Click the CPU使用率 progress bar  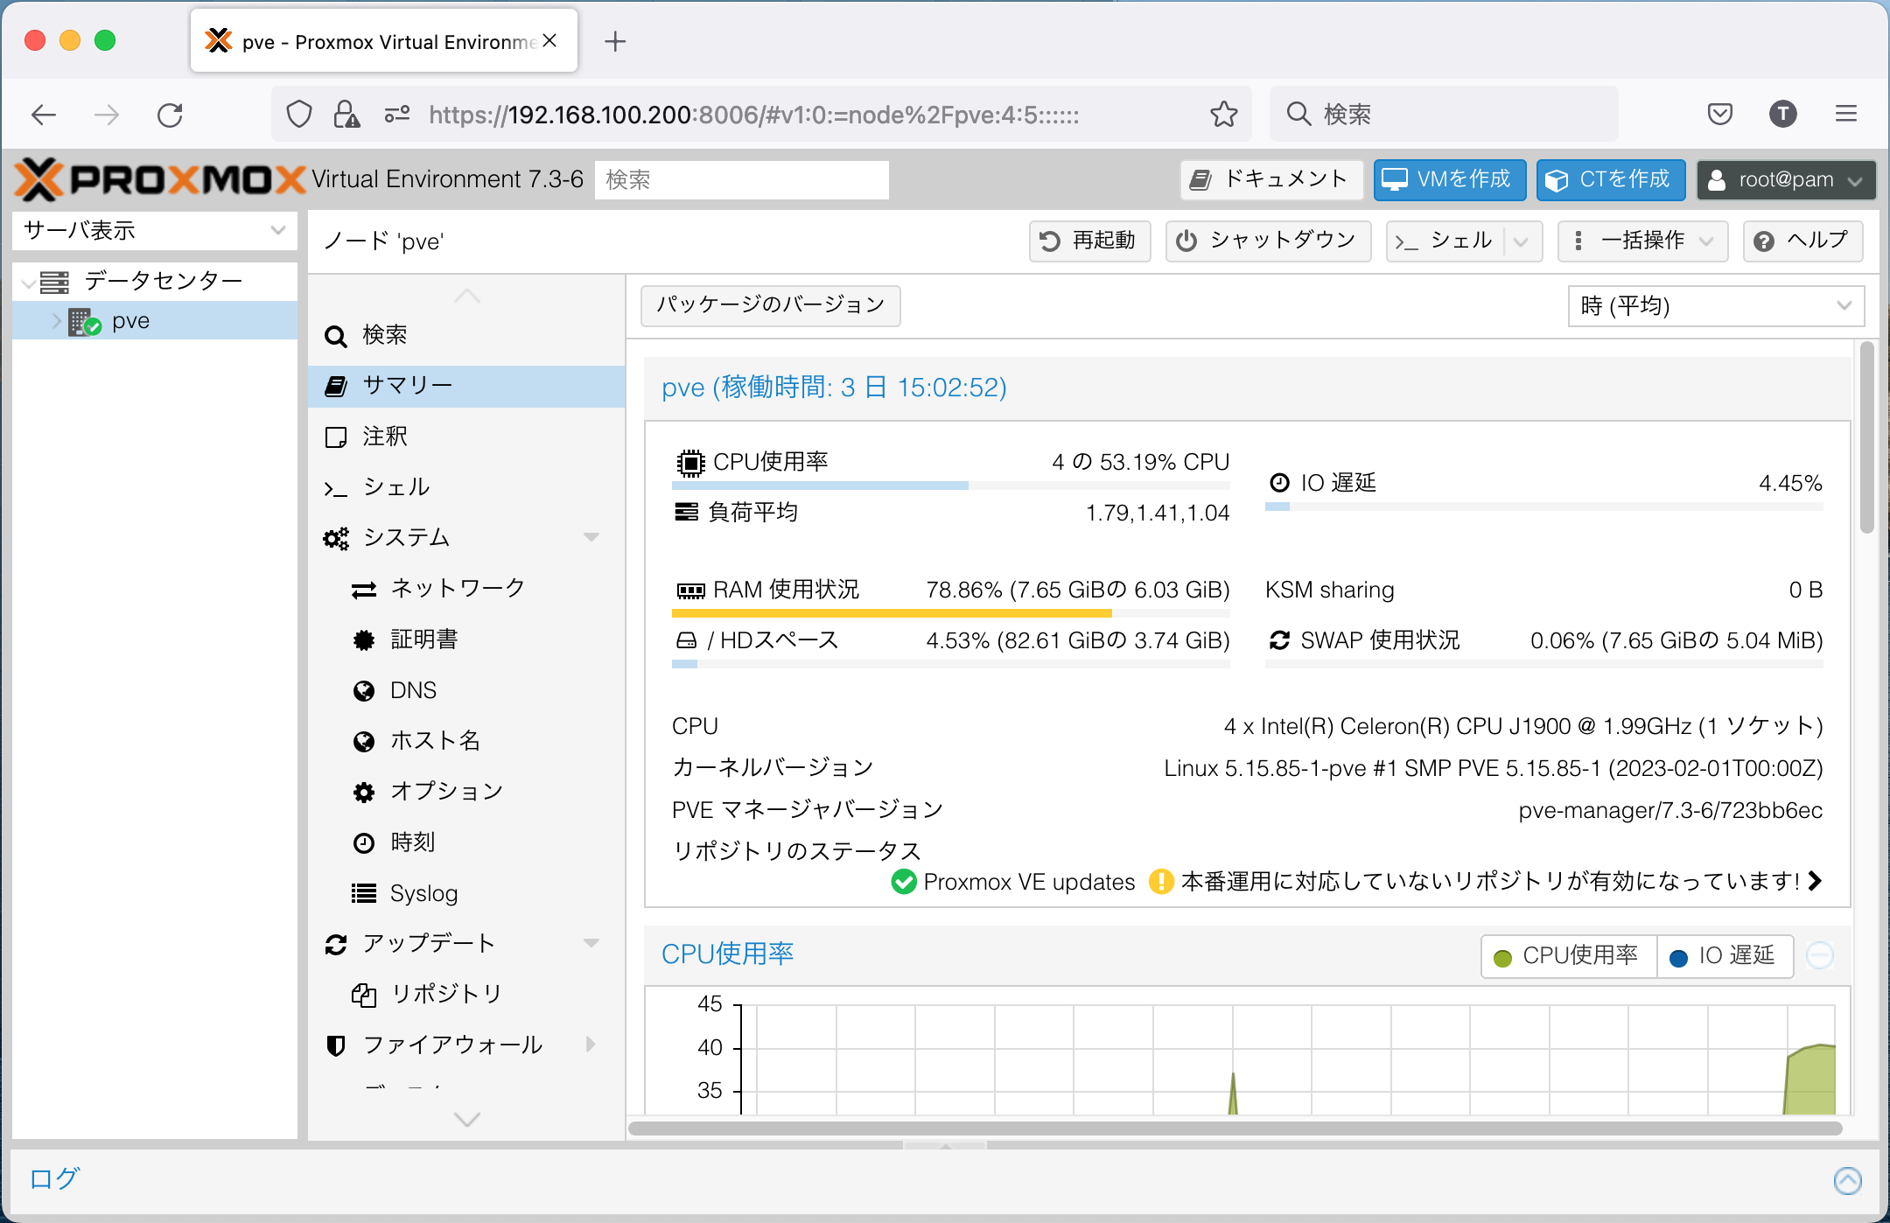(x=951, y=486)
